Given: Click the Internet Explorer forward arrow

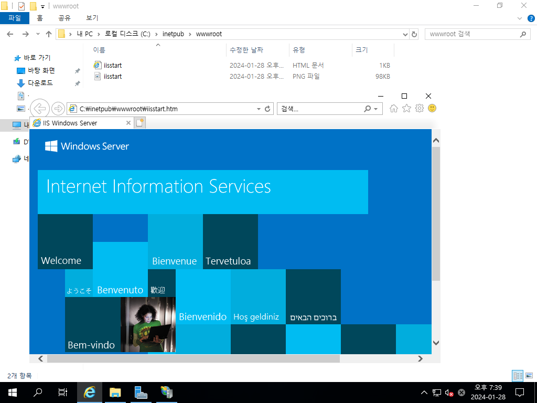Looking at the screenshot, I should point(58,109).
